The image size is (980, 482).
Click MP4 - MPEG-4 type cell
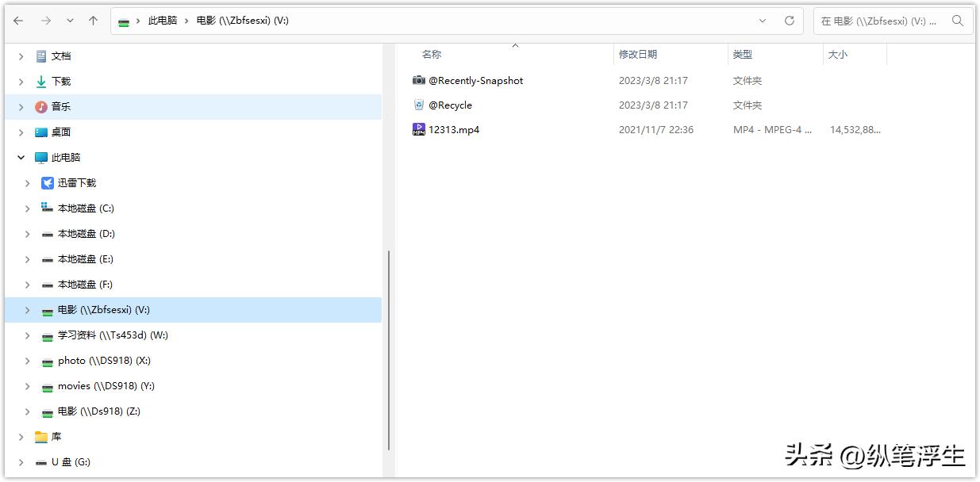tap(773, 129)
